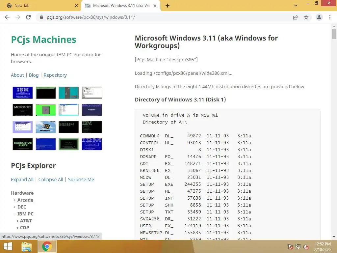337x253 pixels.
Task: Click Collapse All in PCjs Explorer
Action: click(51, 180)
